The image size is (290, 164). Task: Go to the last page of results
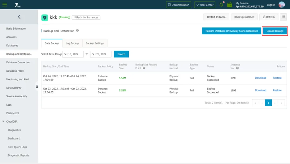coord(282,103)
